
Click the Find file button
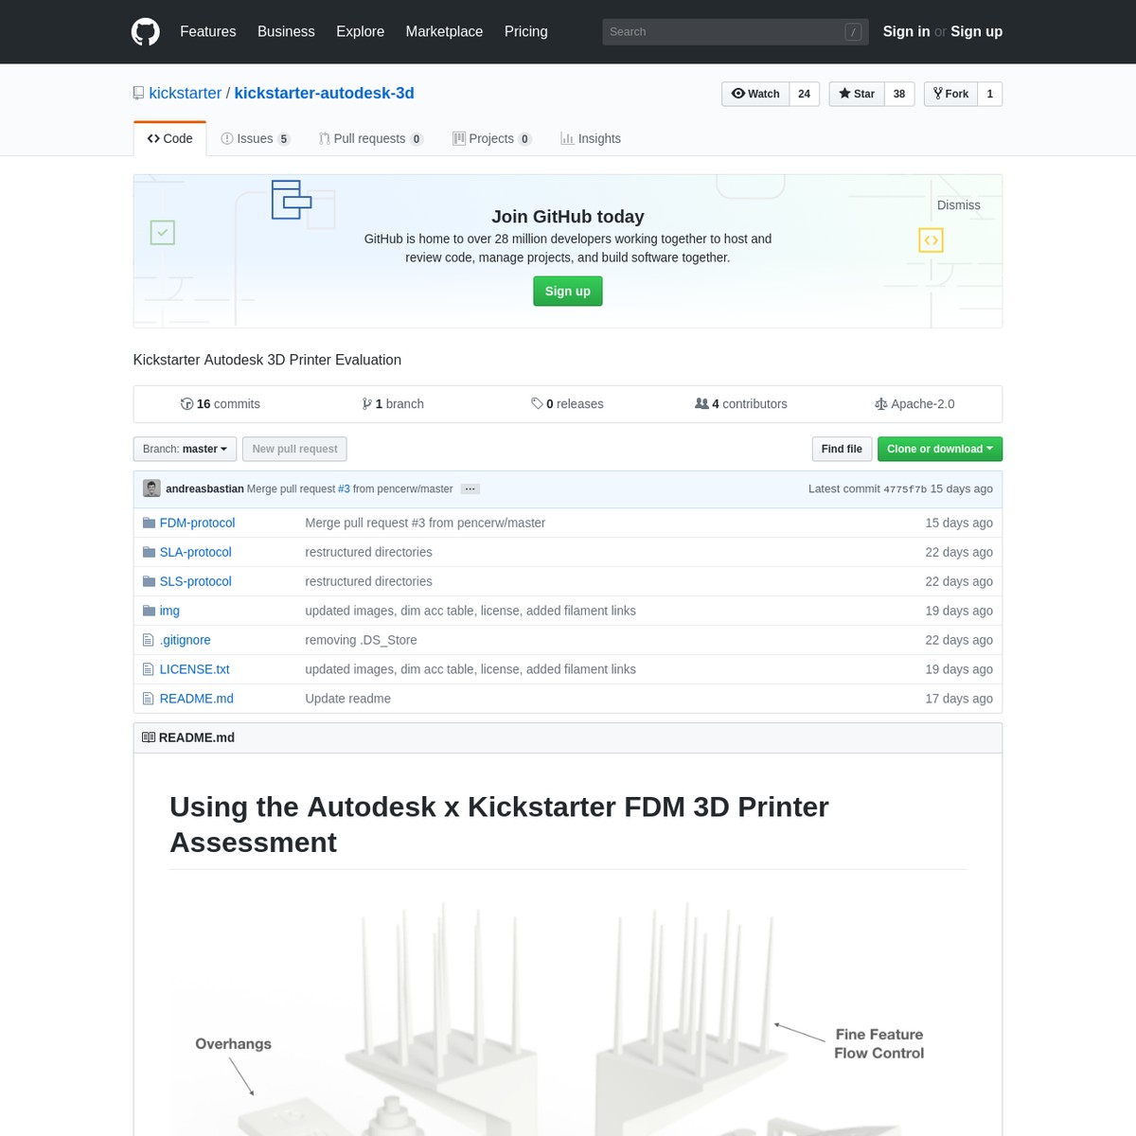coord(842,449)
